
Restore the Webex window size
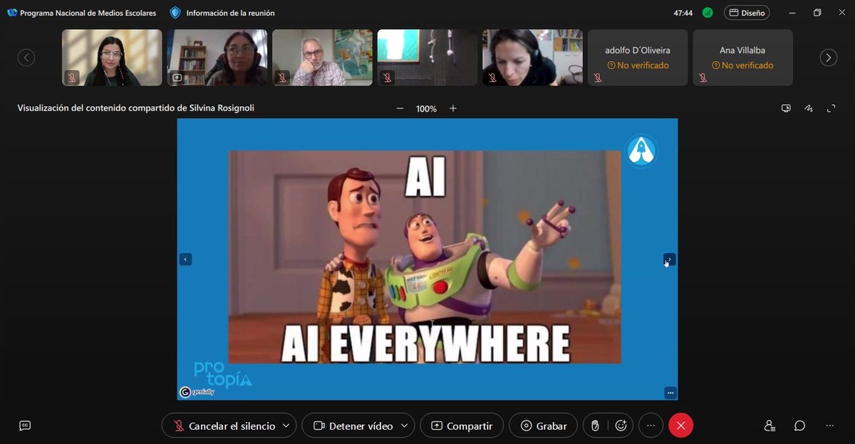pos(817,13)
